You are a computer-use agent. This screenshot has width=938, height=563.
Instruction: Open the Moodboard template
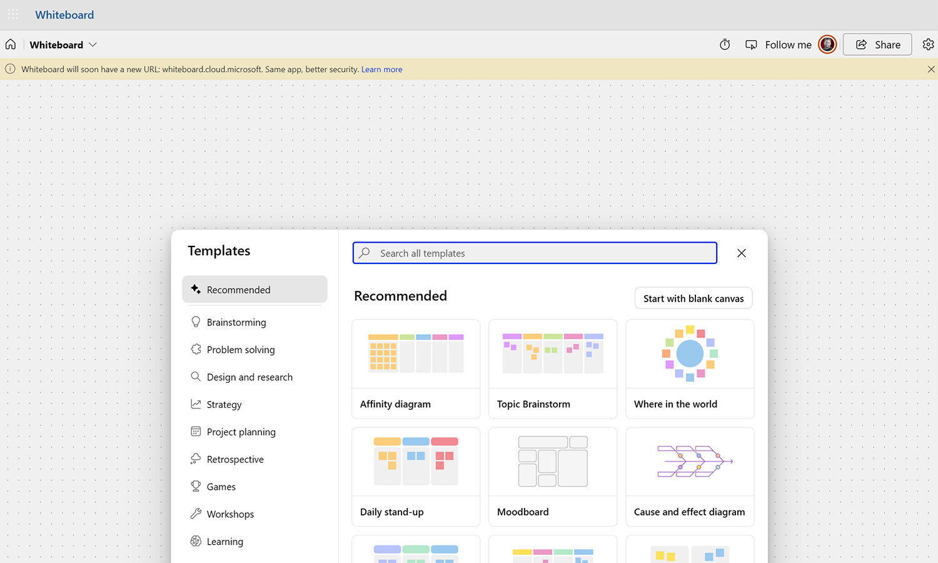pos(552,477)
